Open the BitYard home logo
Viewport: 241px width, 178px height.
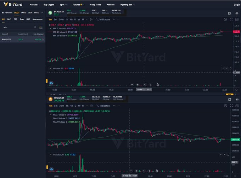tap(13, 5)
